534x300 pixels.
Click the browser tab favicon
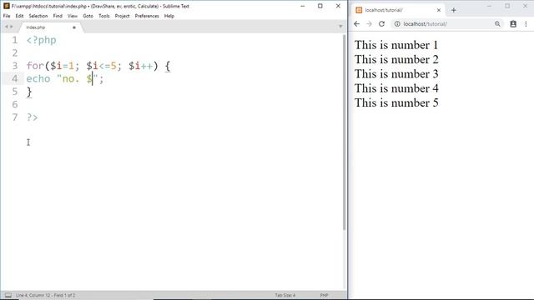click(x=359, y=10)
